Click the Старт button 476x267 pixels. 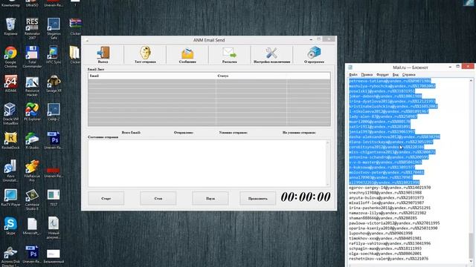[x=106, y=198]
